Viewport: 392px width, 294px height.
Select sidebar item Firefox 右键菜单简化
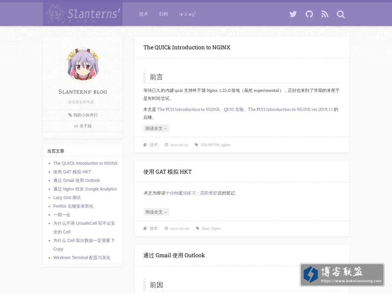pos(73,206)
